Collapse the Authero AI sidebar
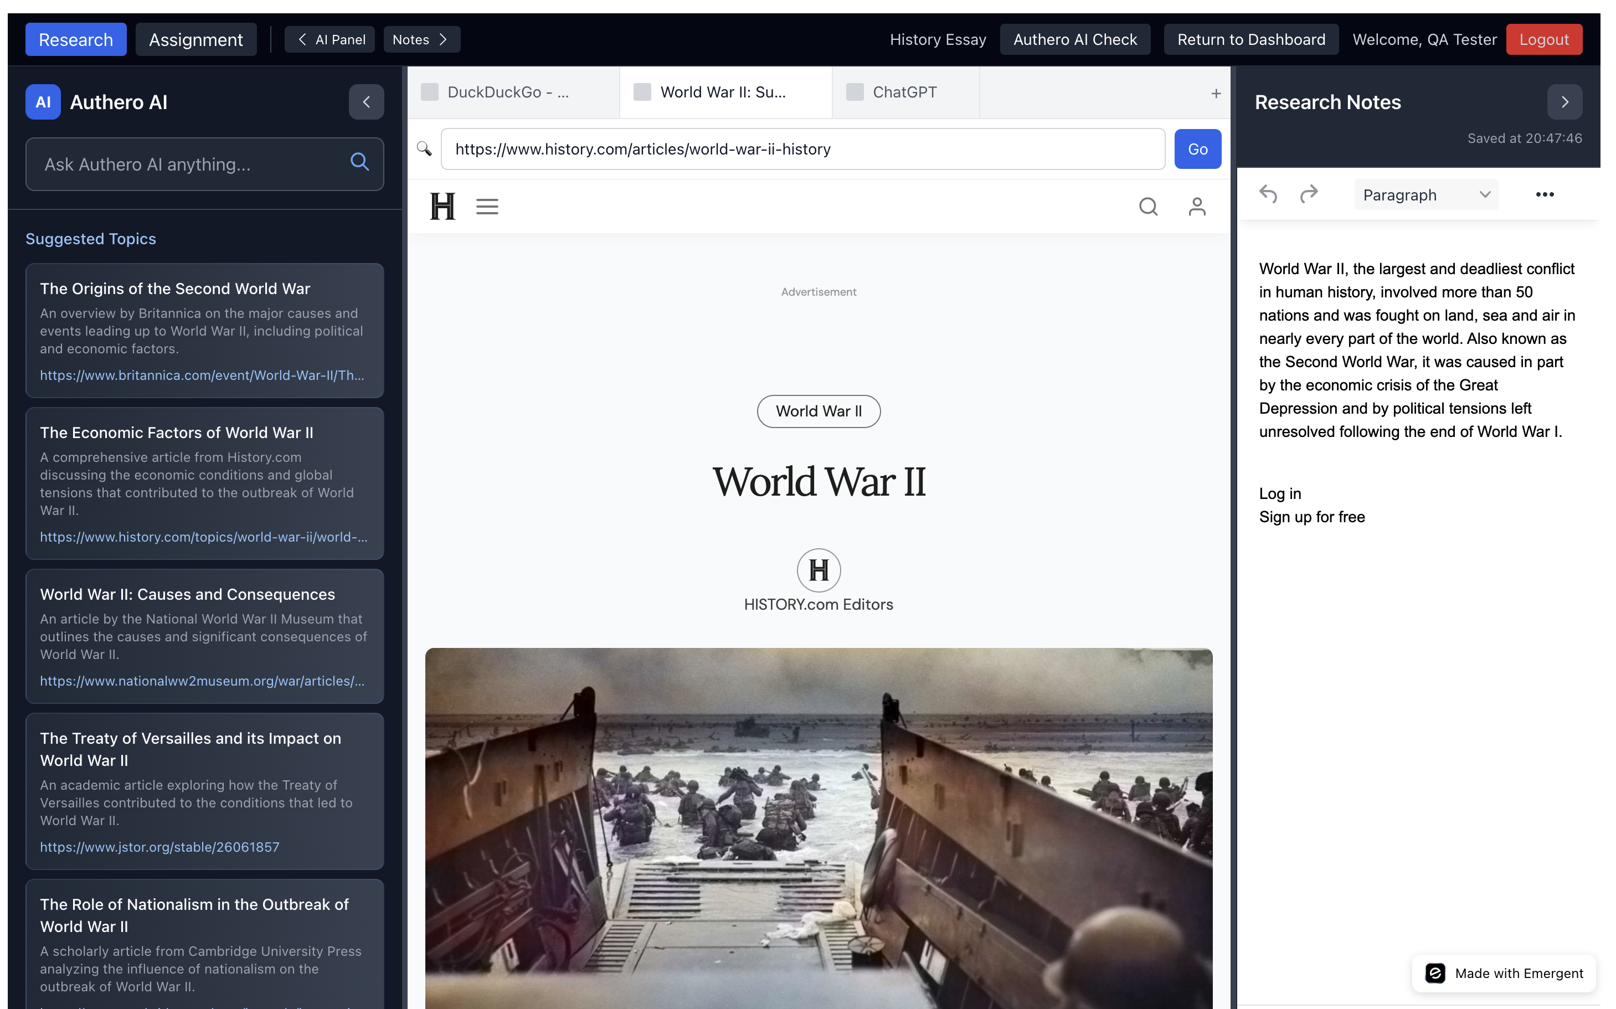 (x=366, y=101)
